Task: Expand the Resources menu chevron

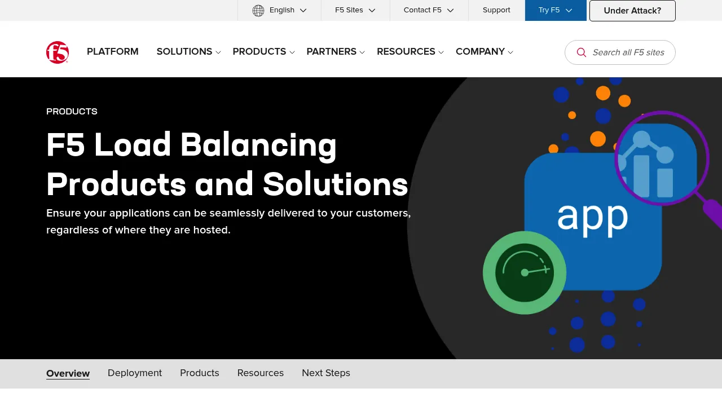Action: point(441,52)
